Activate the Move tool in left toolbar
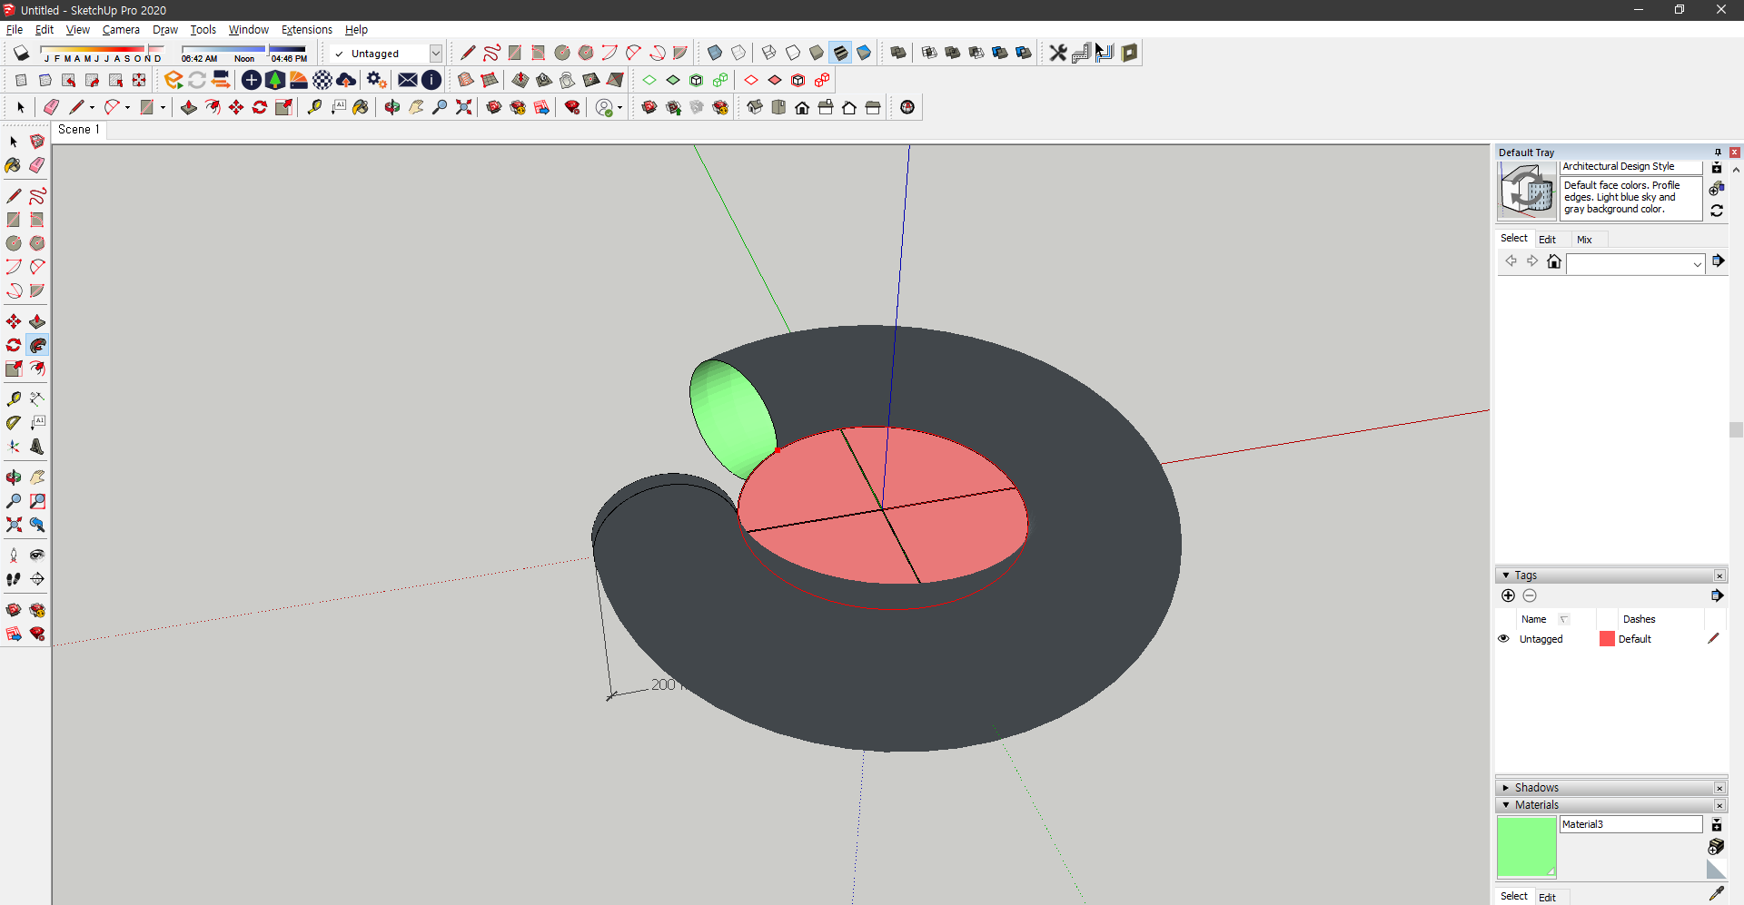The width and height of the screenshot is (1744, 905). pyautogui.click(x=14, y=321)
